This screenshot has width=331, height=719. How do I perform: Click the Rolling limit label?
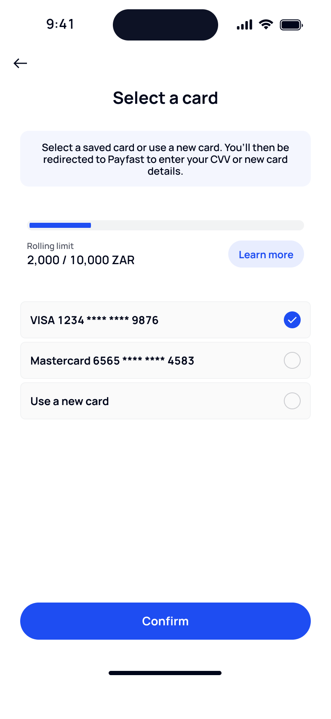(50, 246)
